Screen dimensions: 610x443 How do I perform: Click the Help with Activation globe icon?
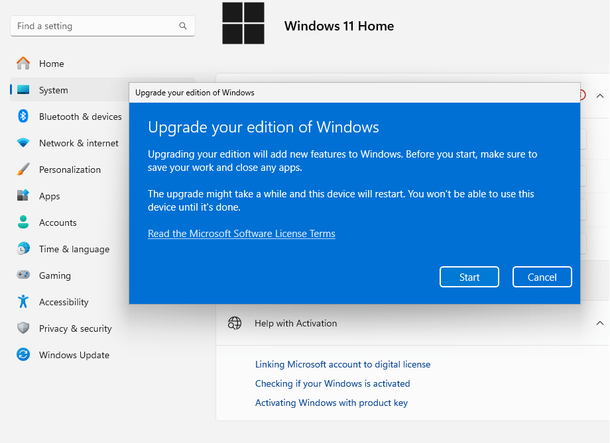point(235,323)
